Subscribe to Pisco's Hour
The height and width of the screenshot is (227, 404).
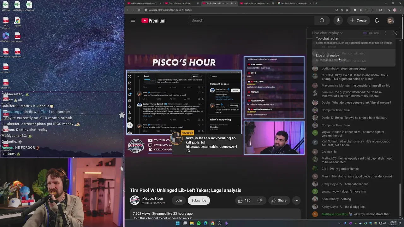tap(199, 201)
